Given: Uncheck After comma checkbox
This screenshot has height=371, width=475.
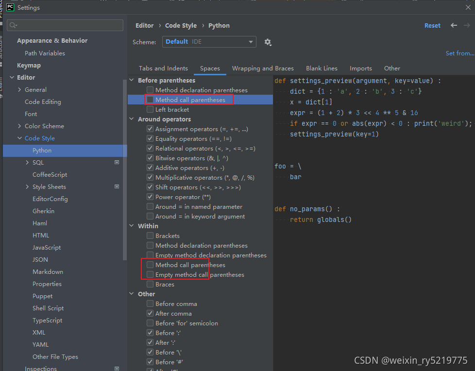Looking at the screenshot, I should [150, 313].
